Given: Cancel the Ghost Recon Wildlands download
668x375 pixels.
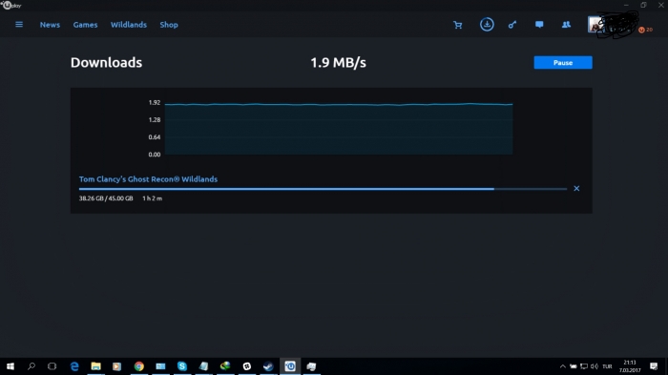Looking at the screenshot, I should (x=576, y=188).
